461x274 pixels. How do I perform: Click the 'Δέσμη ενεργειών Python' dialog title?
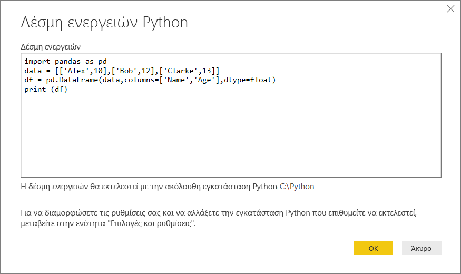104,23
